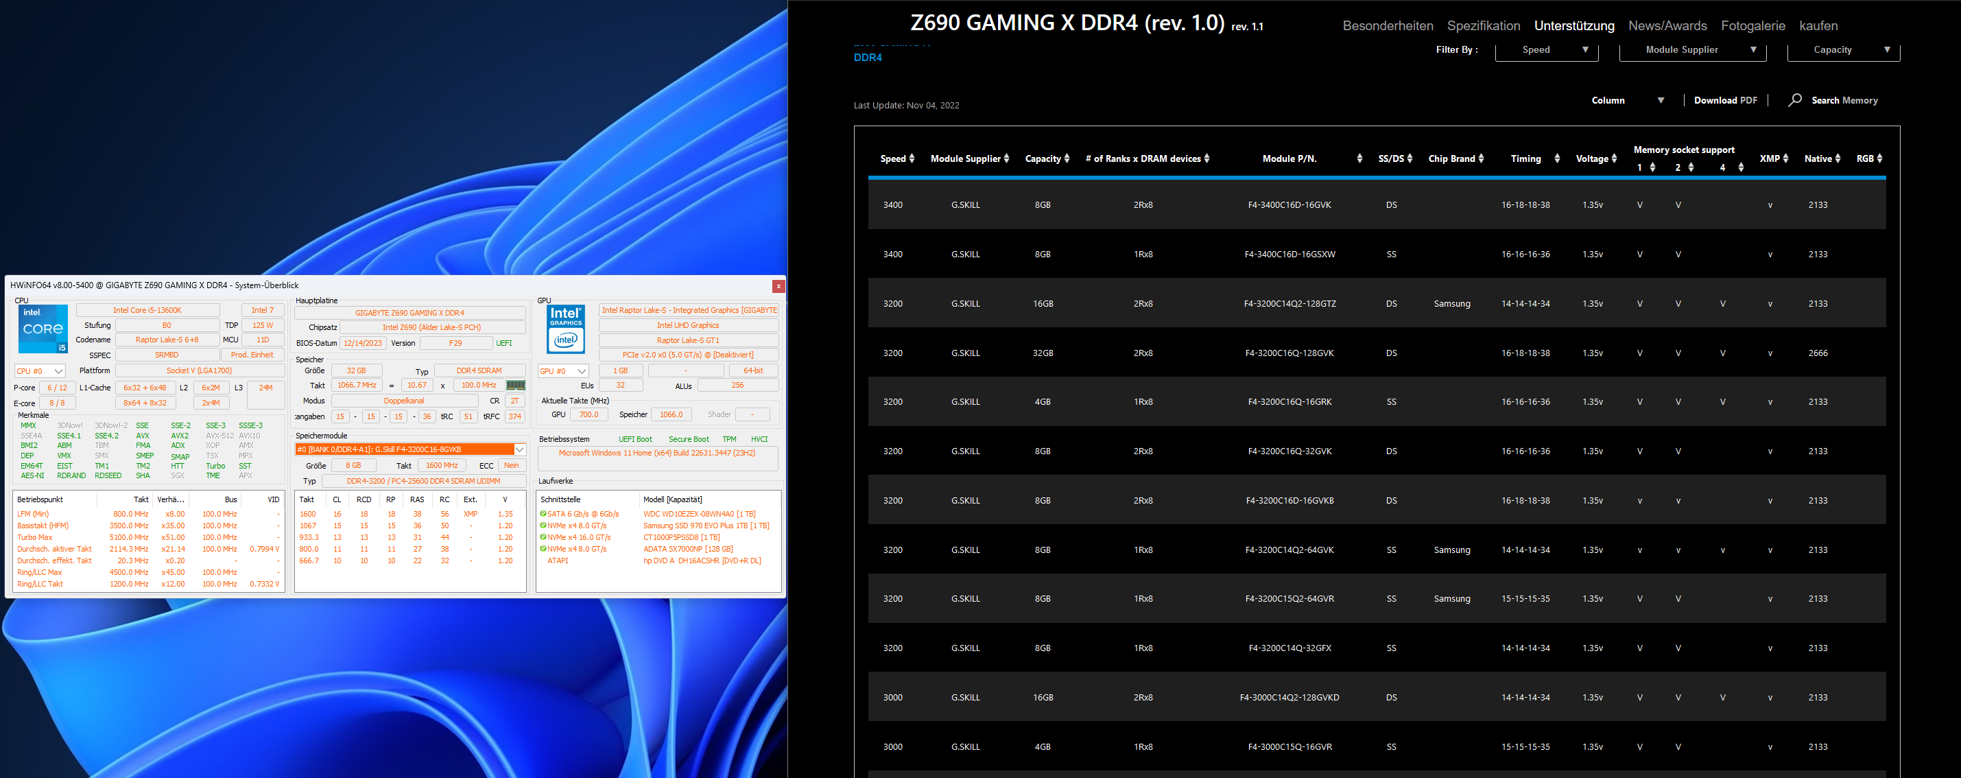Sort by Voltage column arrows
This screenshot has height=778, width=1961.
click(1614, 159)
